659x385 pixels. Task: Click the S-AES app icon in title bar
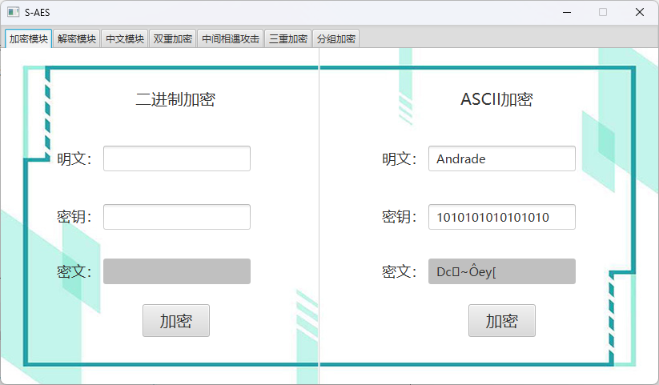click(13, 12)
